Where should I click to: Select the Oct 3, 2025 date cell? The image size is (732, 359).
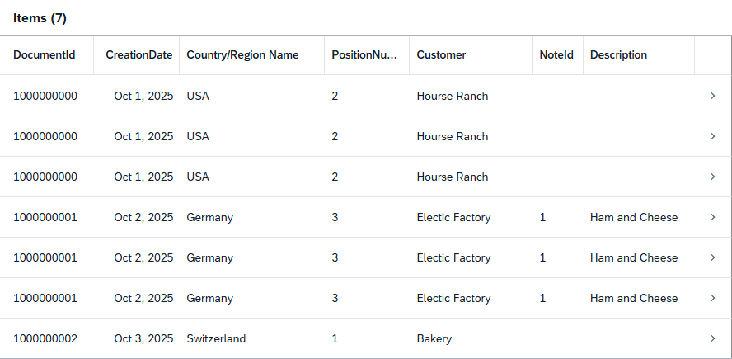point(143,338)
